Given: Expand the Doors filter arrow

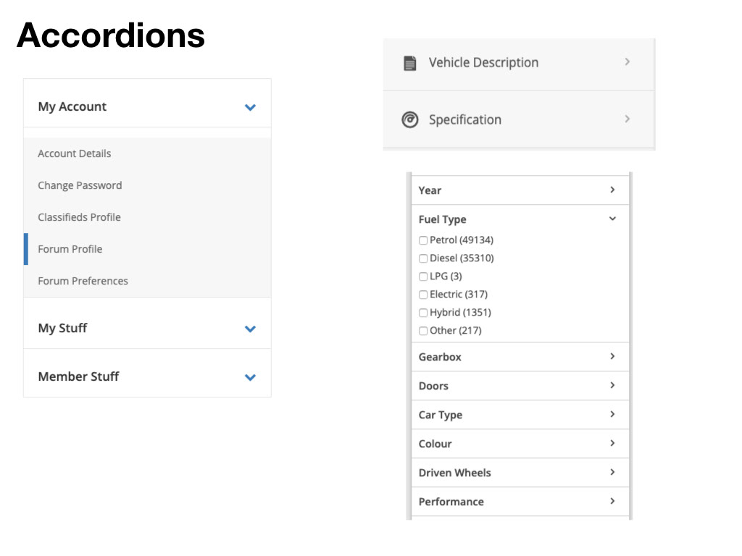Looking at the screenshot, I should pyautogui.click(x=612, y=385).
